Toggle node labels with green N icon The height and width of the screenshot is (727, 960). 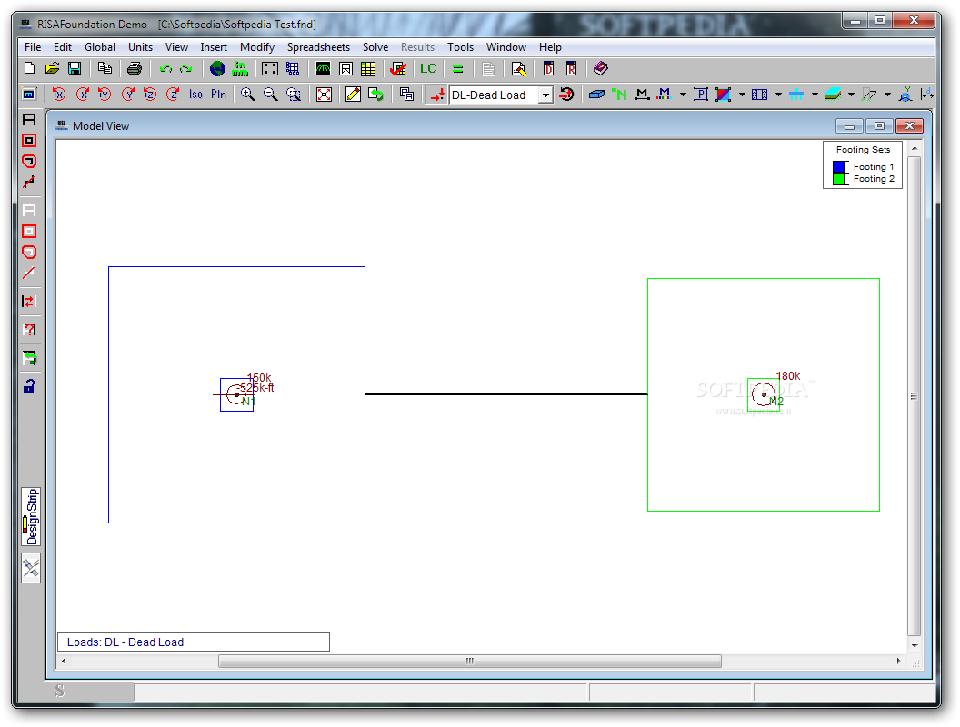pos(619,95)
